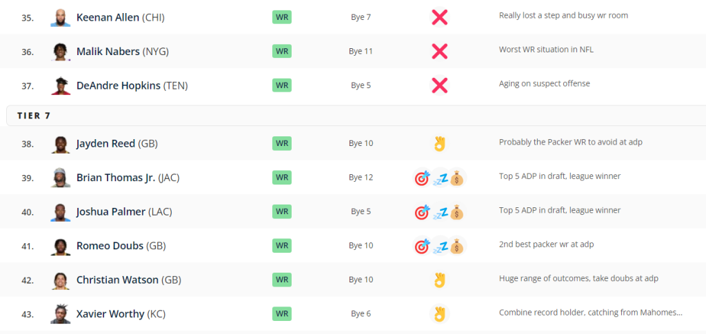This screenshot has height=334, width=706.
Task: Click the money bag icon for Brian Thomas Jr.
Action: (x=456, y=178)
